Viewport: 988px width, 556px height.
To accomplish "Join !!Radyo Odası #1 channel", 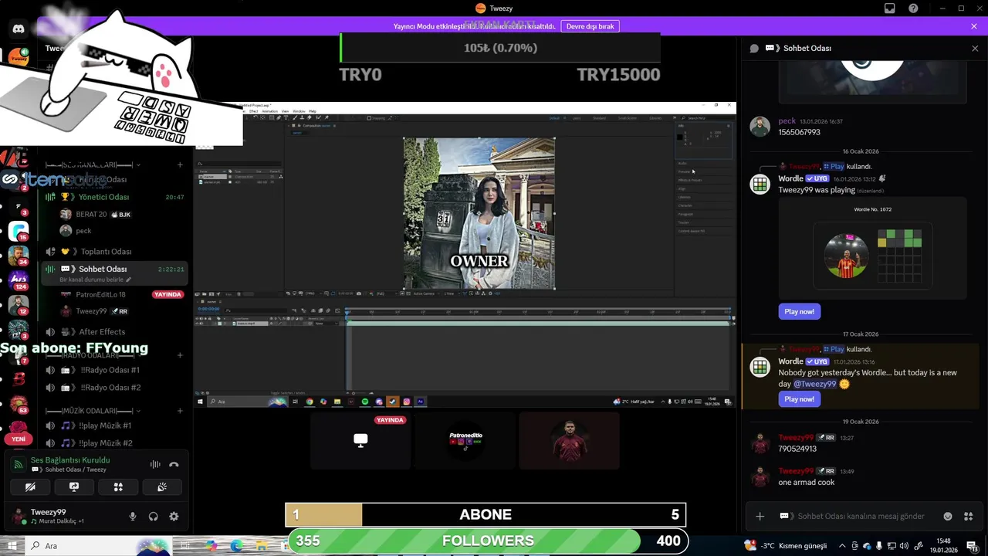I will 115,370.
